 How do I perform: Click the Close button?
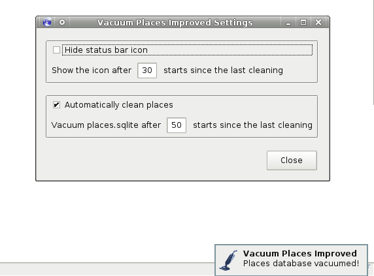[292, 161]
